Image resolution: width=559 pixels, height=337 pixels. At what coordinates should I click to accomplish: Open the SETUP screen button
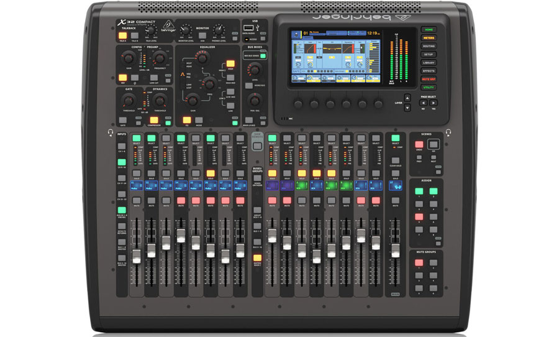click(429, 54)
